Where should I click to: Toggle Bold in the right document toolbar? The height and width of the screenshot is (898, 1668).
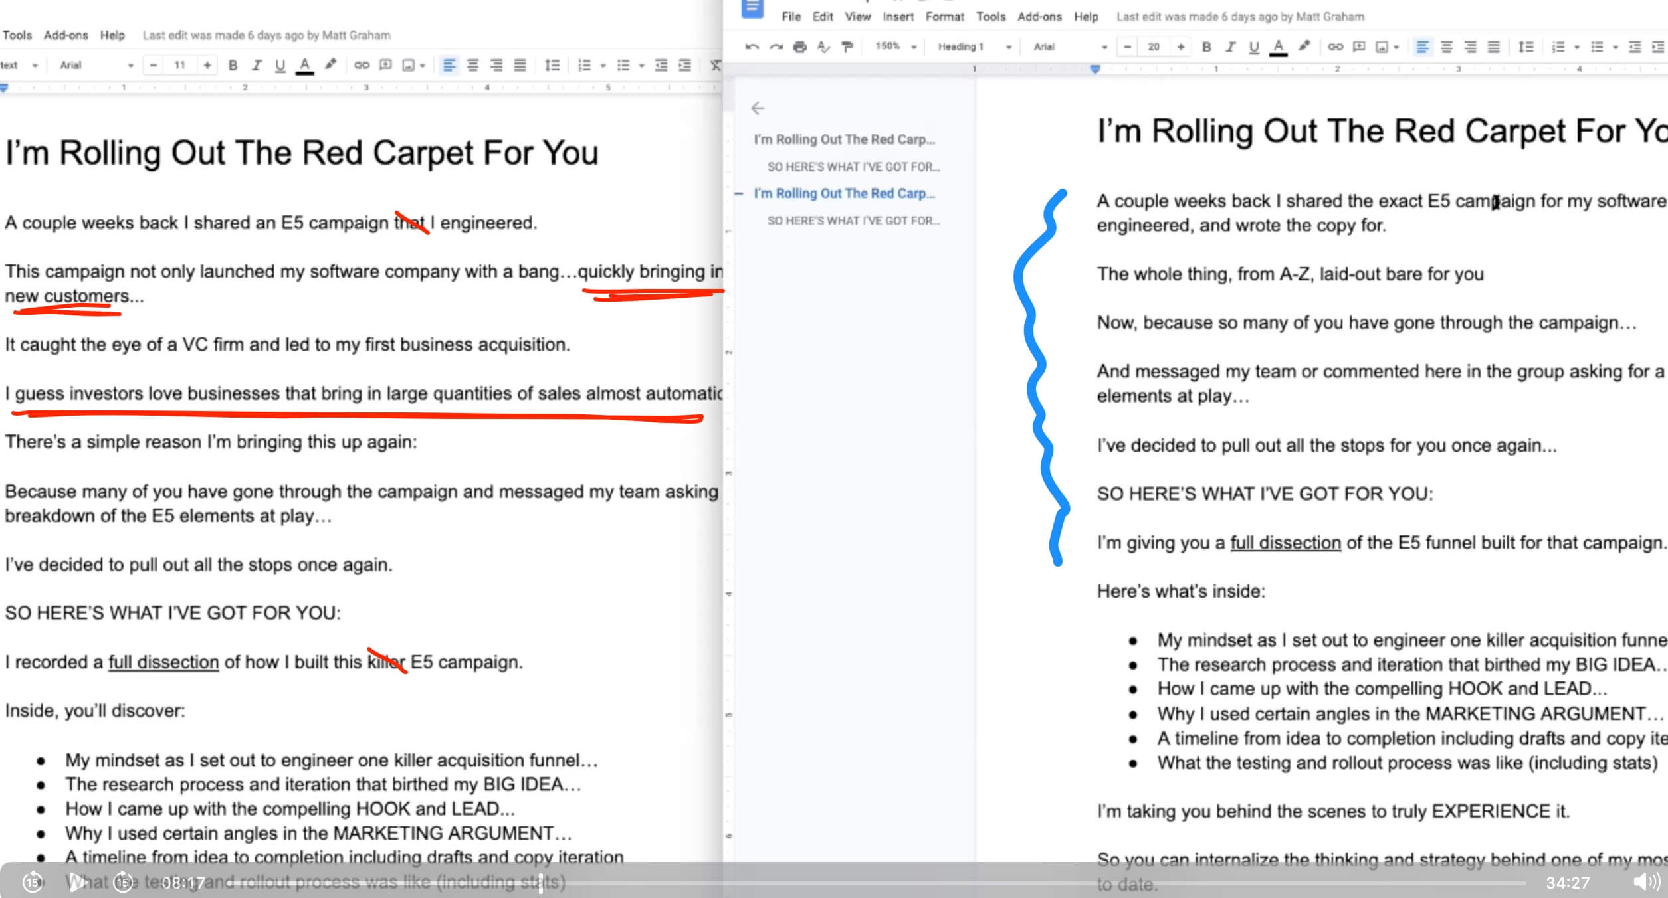coord(1207,46)
